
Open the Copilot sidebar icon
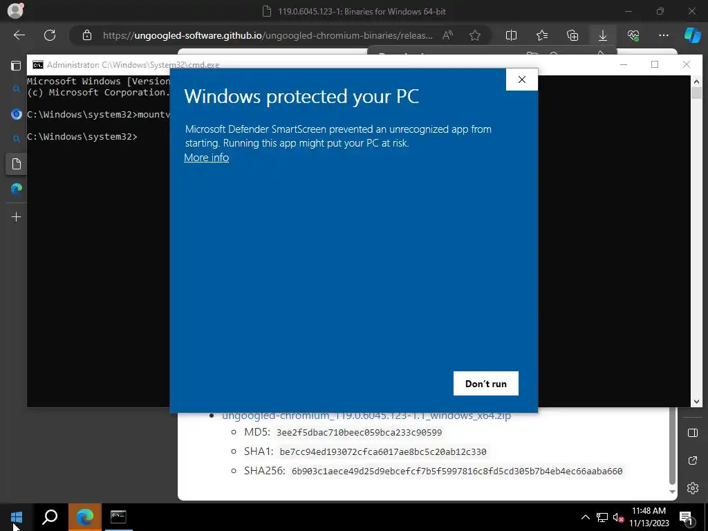pos(693,35)
